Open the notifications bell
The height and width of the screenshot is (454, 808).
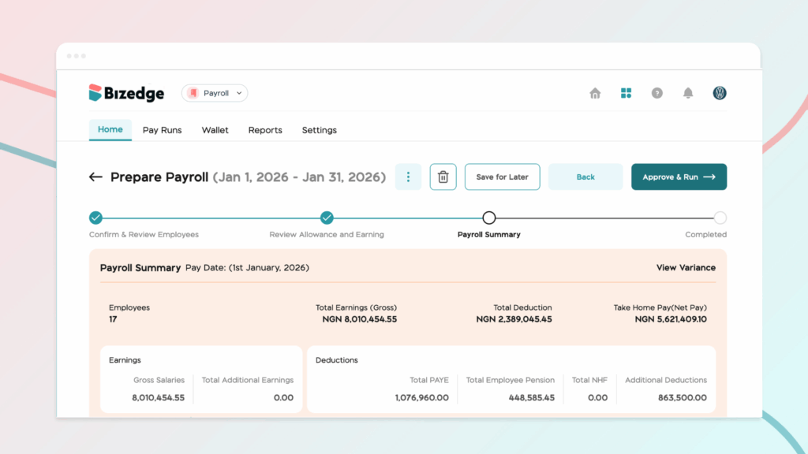(688, 93)
